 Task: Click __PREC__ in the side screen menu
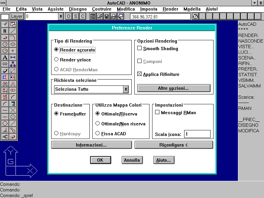click(249, 120)
